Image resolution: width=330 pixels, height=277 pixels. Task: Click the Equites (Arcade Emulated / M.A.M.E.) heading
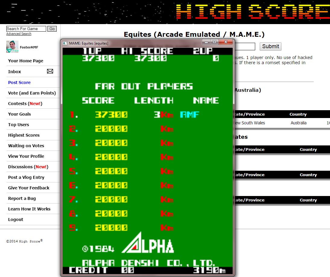(x=194, y=34)
